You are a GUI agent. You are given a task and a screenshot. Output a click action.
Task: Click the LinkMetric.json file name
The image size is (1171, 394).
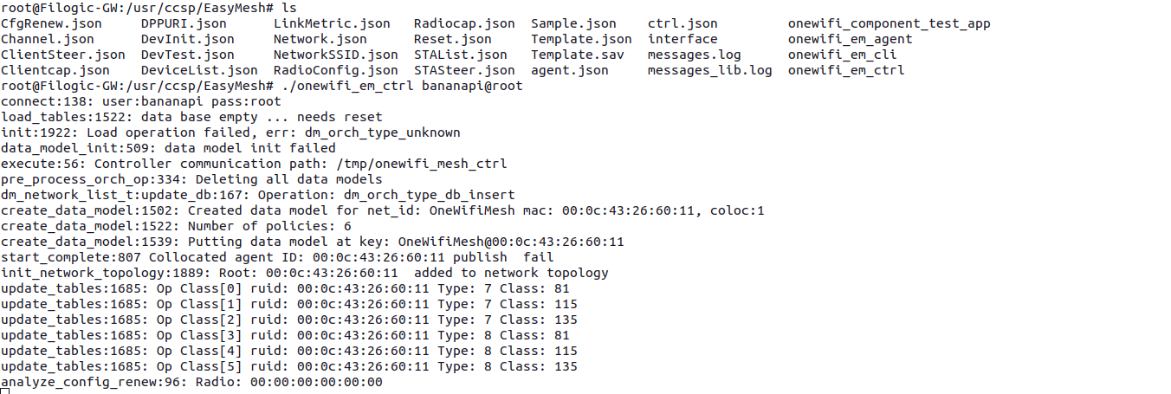pos(332,23)
